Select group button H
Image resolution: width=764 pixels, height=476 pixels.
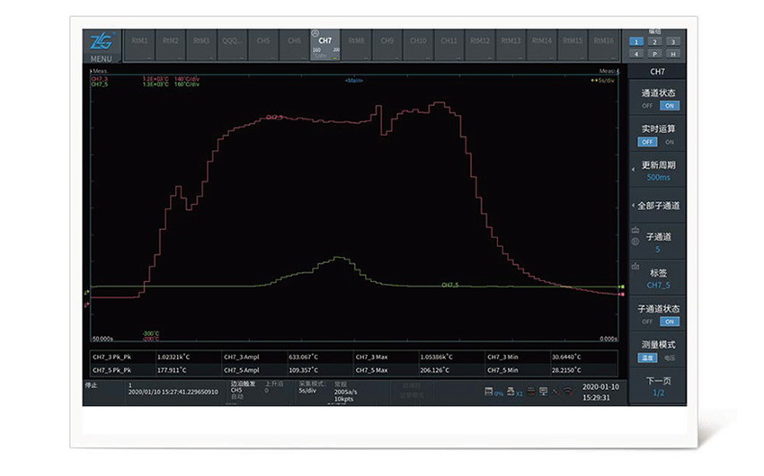(x=673, y=54)
